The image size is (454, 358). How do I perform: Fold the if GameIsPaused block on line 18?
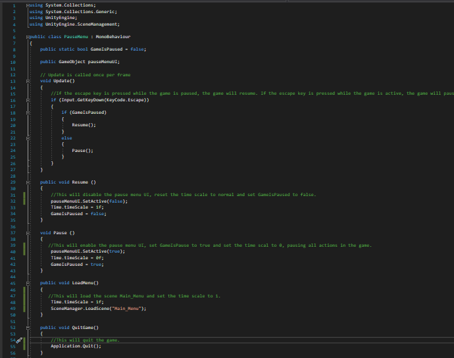[x=28, y=113]
